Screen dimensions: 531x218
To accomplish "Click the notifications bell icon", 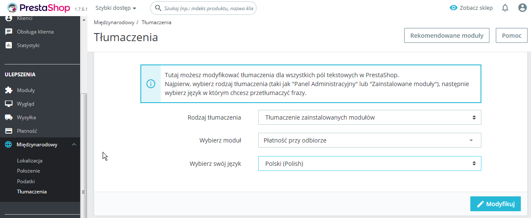I will coord(505,8).
